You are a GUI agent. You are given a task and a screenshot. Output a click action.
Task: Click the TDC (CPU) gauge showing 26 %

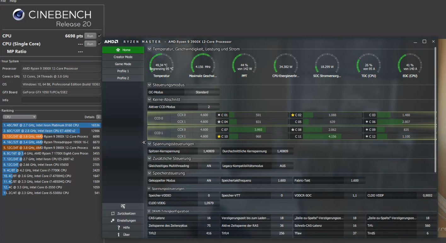[x=369, y=65]
